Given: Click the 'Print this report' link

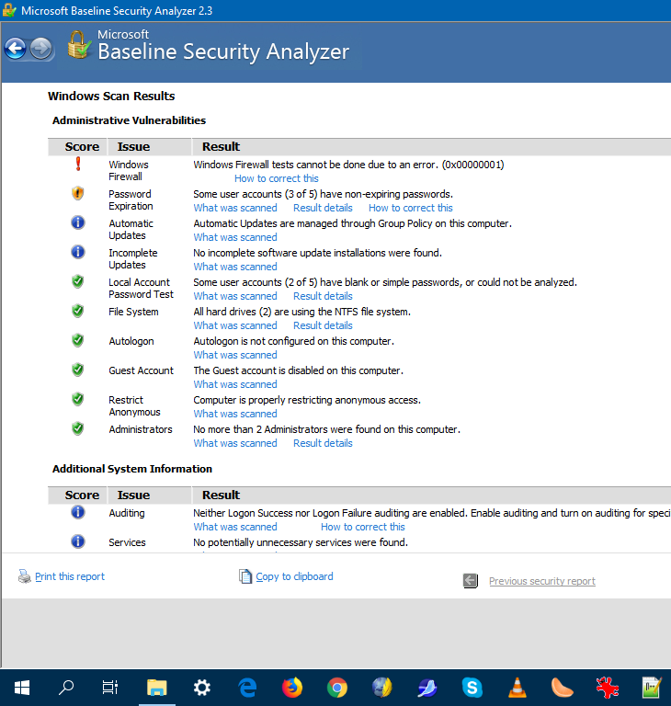Looking at the screenshot, I should pos(70,576).
